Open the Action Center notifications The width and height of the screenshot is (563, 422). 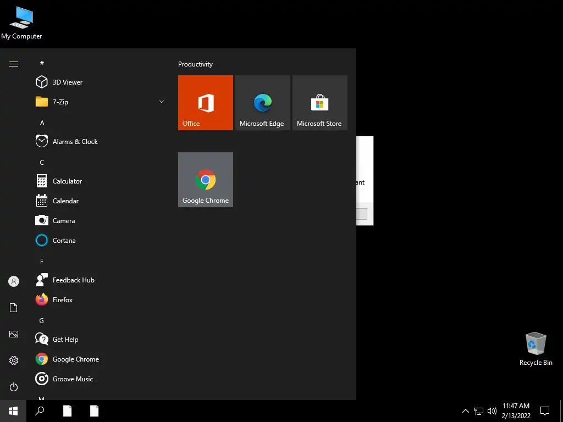545,411
